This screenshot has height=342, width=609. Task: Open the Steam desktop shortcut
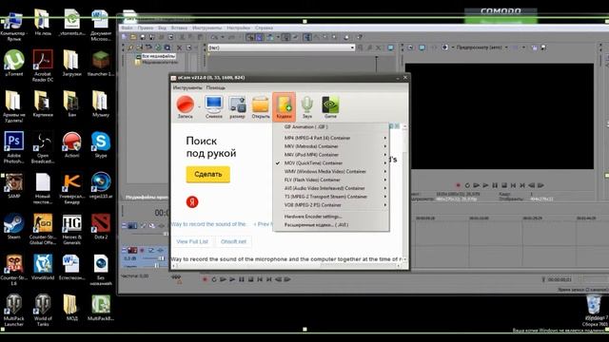13,226
